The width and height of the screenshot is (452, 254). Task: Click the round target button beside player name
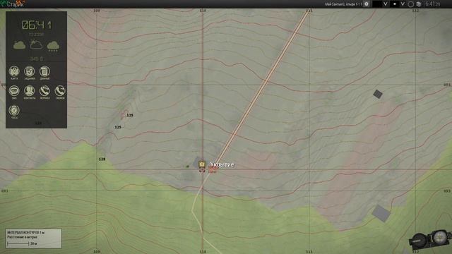pyautogui.click(x=367, y=4)
